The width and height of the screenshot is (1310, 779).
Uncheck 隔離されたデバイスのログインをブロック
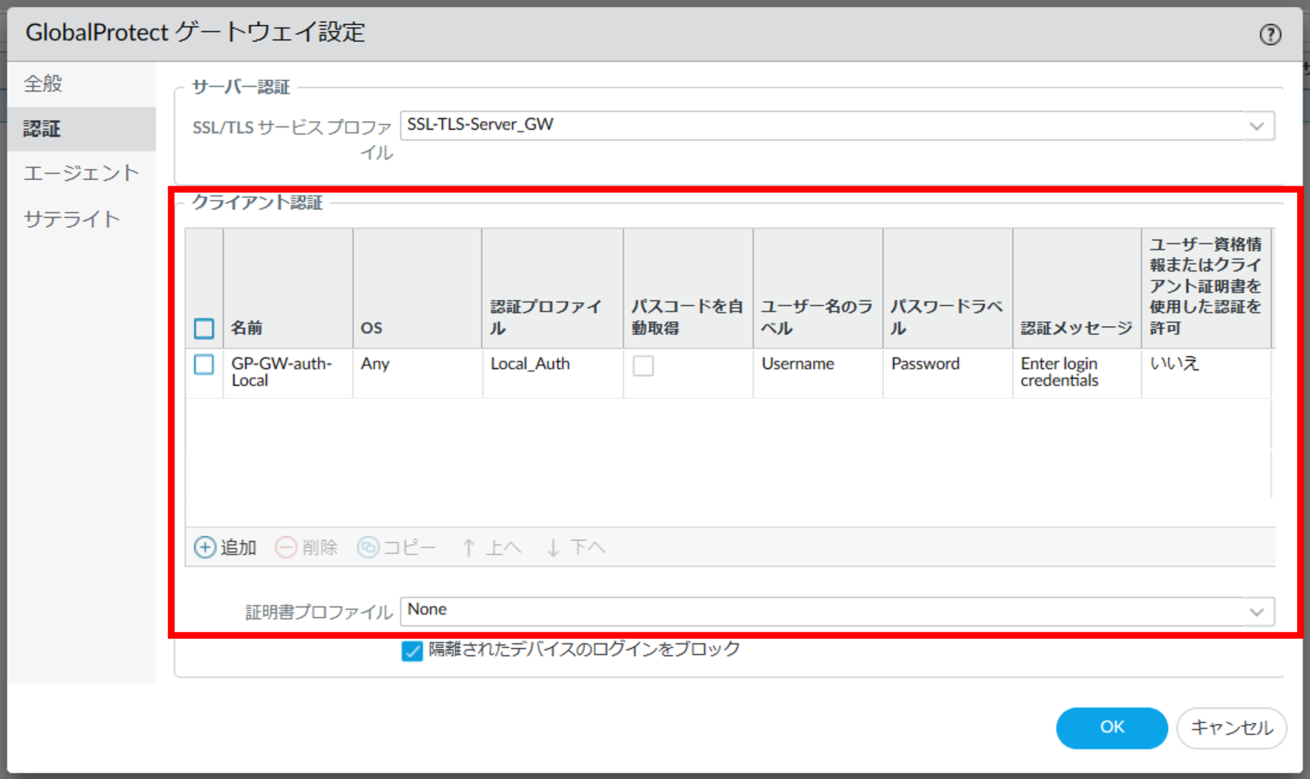click(x=412, y=651)
